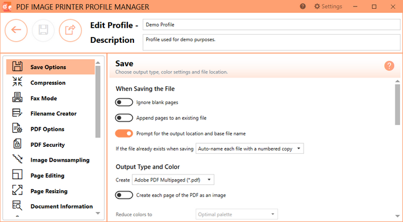Click the Page Editing layout icon
The width and height of the screenshot is (403, 222).
point(18,174)
